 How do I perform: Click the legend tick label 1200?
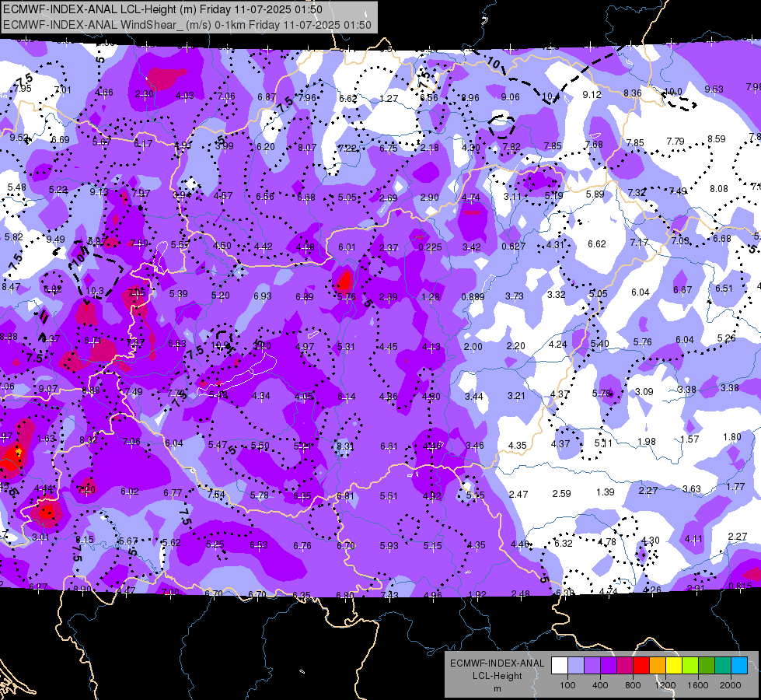pos(665,685)
